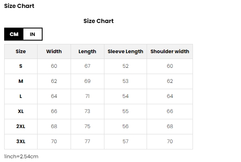
Task: Click the Size column header
Action: (21, 51)
